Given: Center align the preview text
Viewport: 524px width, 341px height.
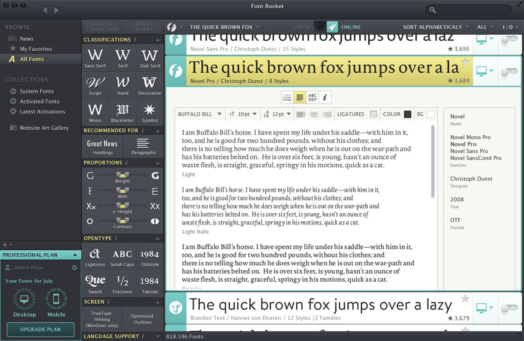Looking at the screenshot, I should pos(314,114).
